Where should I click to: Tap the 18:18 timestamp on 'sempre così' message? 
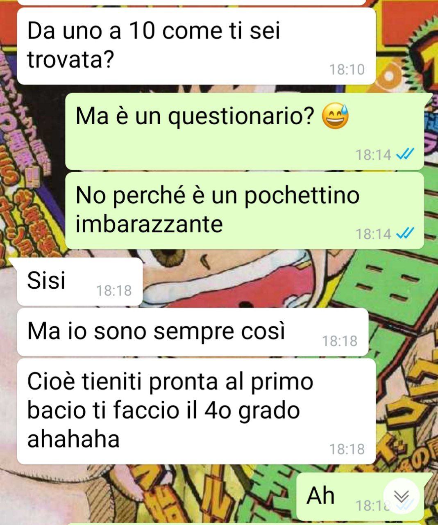tap(340, 341)
